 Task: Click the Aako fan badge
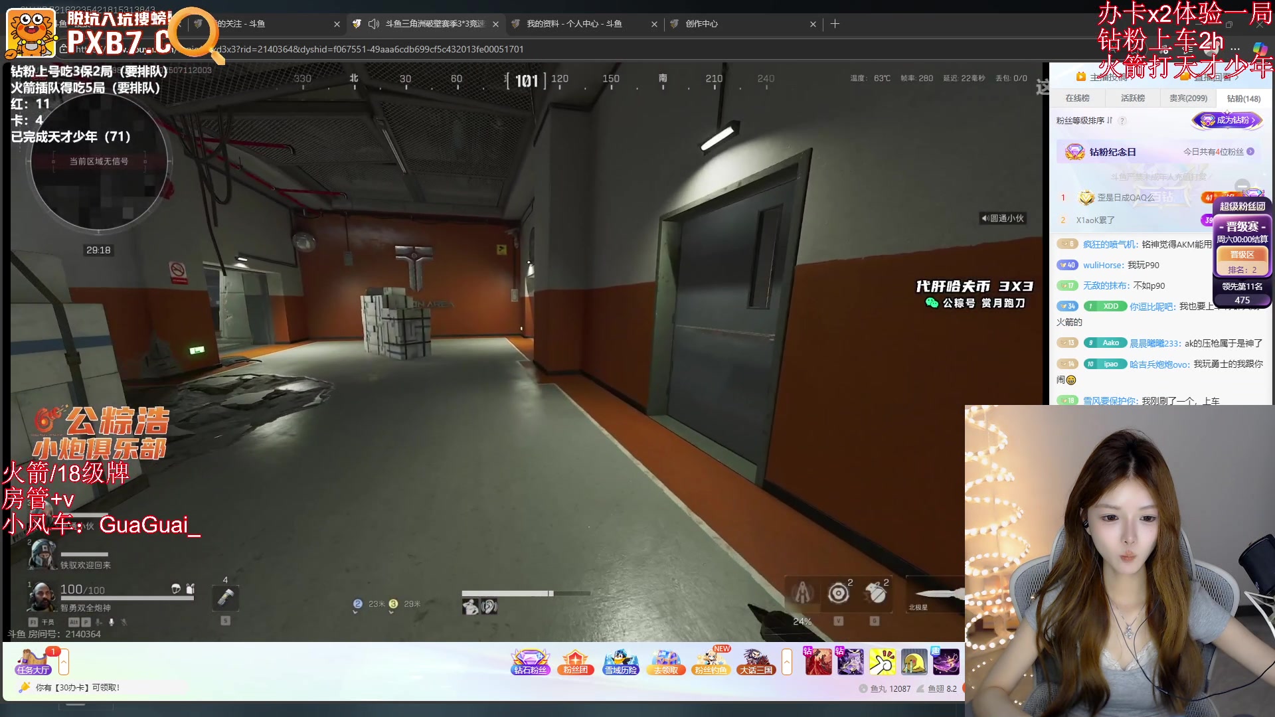[x=1105, y=343]
